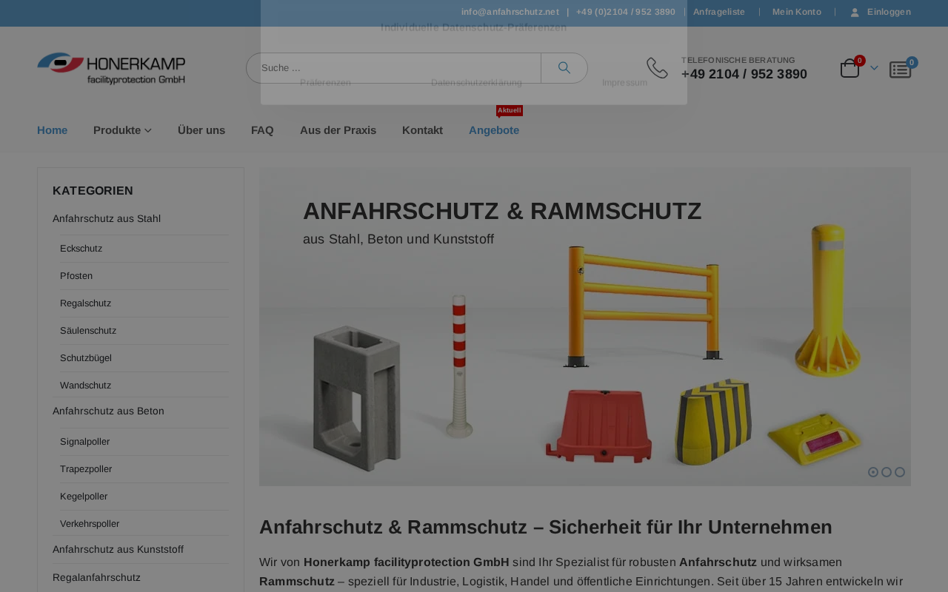The image size is (948, 592).
Task: Open category Anfahrschutz aus Stahl
Action: [107, 218]
